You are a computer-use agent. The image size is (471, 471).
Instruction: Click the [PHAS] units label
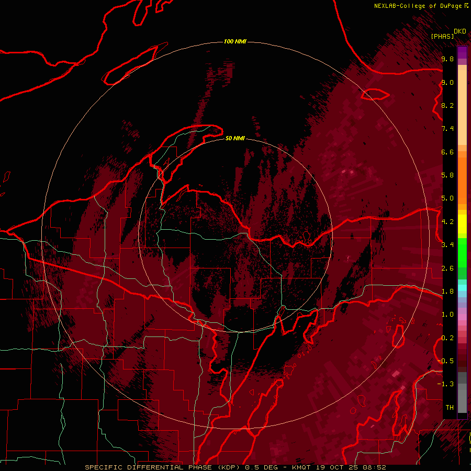pyautogui.click(x=442, y=36)
